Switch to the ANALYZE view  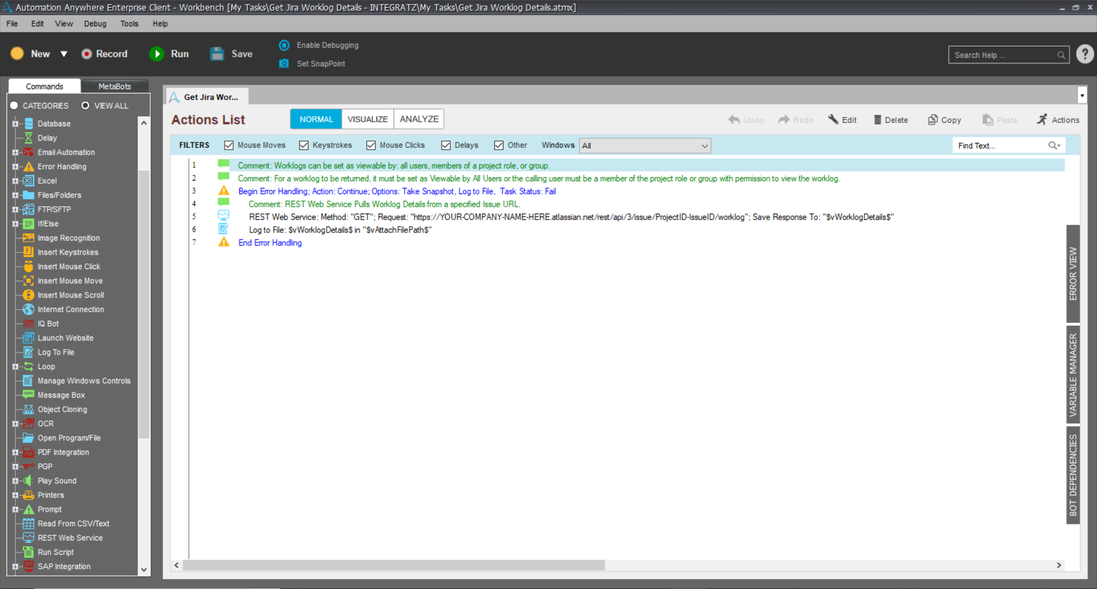tap(419, 119)
